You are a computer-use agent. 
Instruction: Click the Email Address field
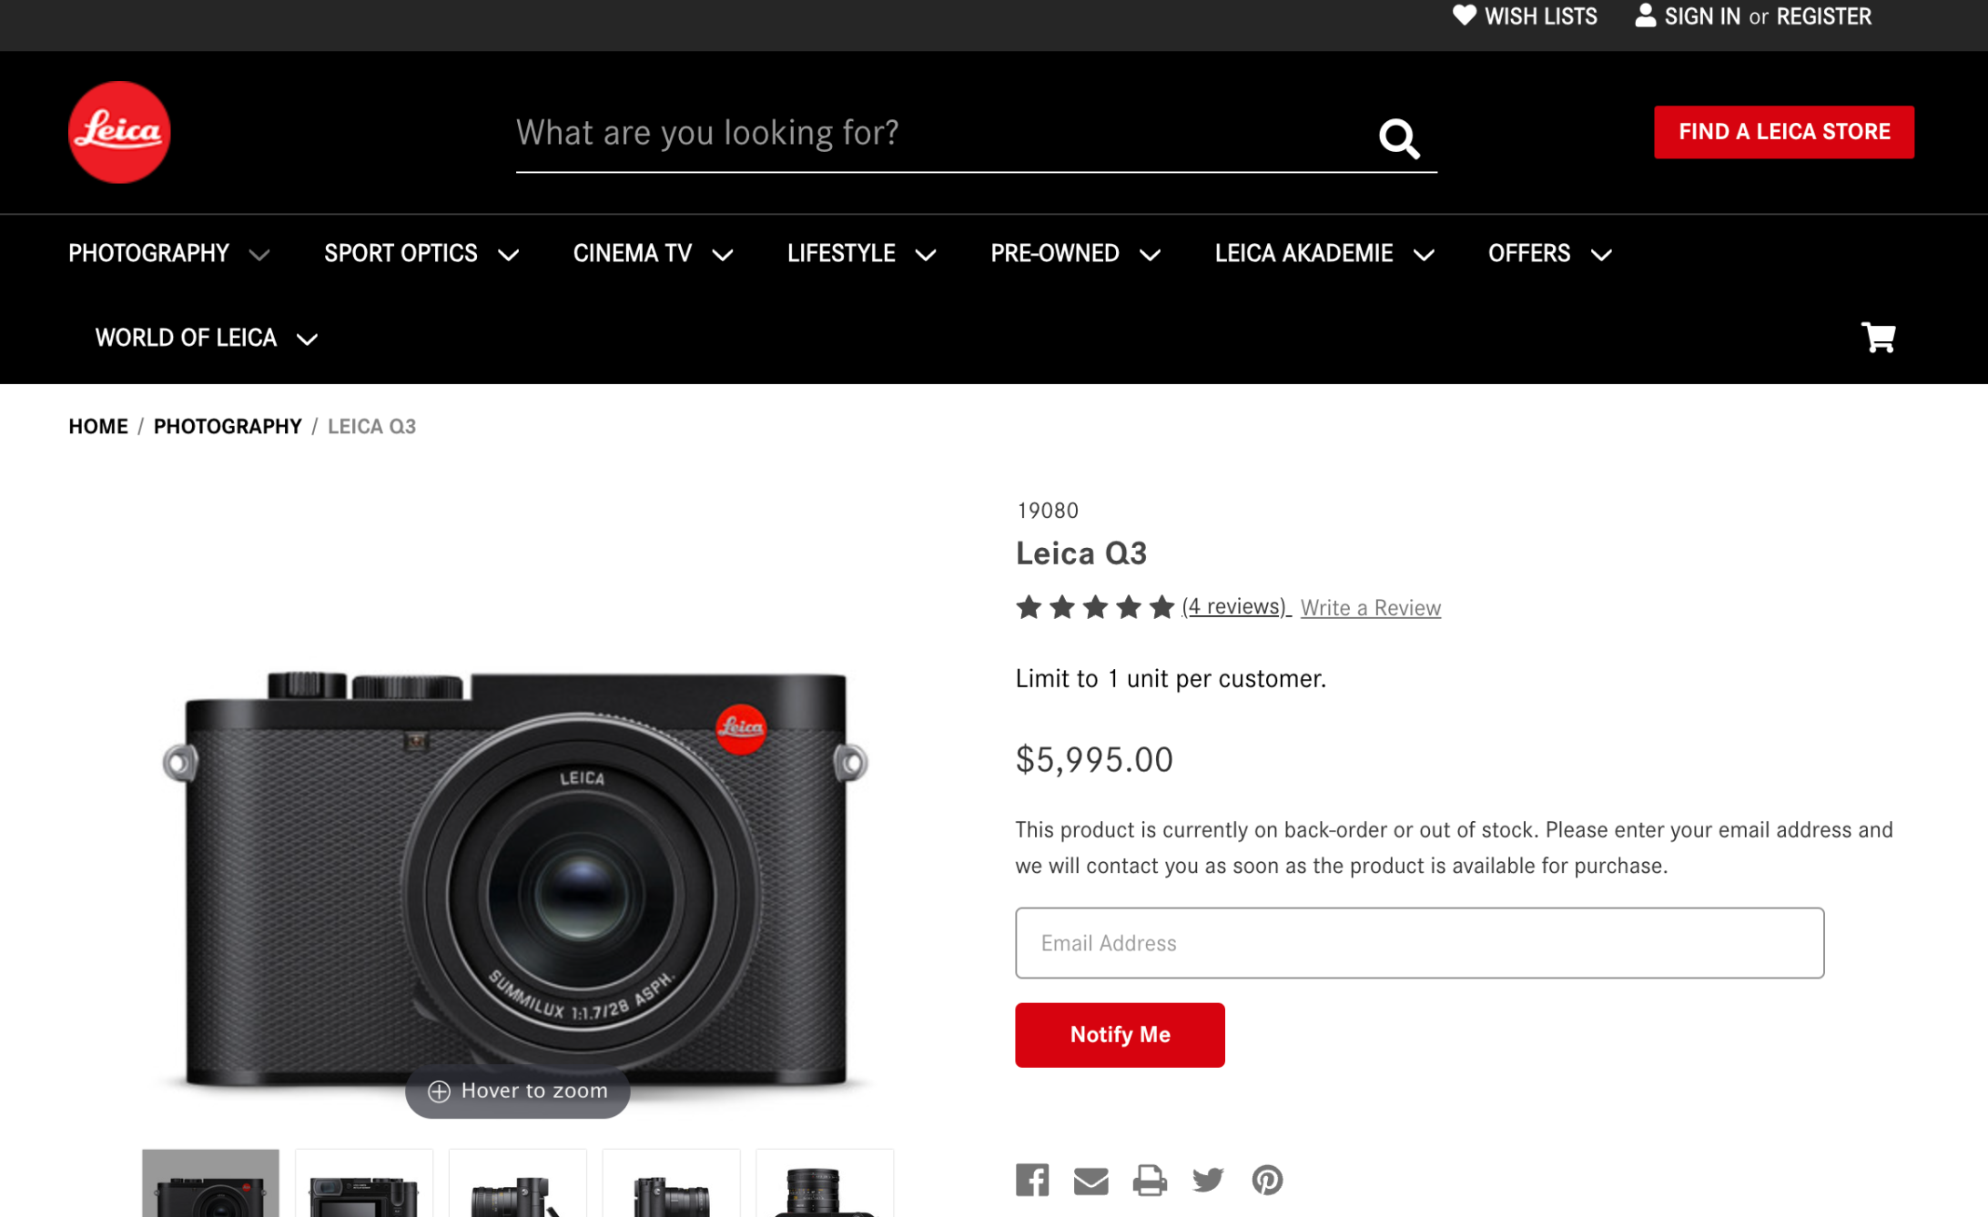click(1419, 943)
